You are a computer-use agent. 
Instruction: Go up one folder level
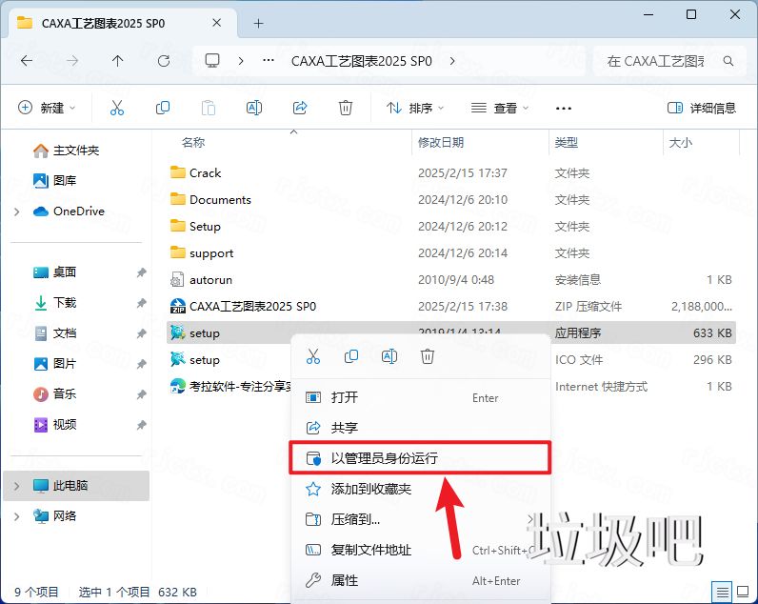(117, 61)
